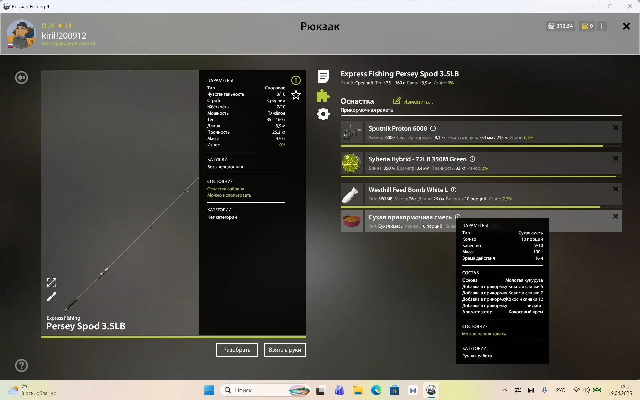Click the pencil rename icon on rod image
This screenshot has height=400, width=640.
pos(52,297)
